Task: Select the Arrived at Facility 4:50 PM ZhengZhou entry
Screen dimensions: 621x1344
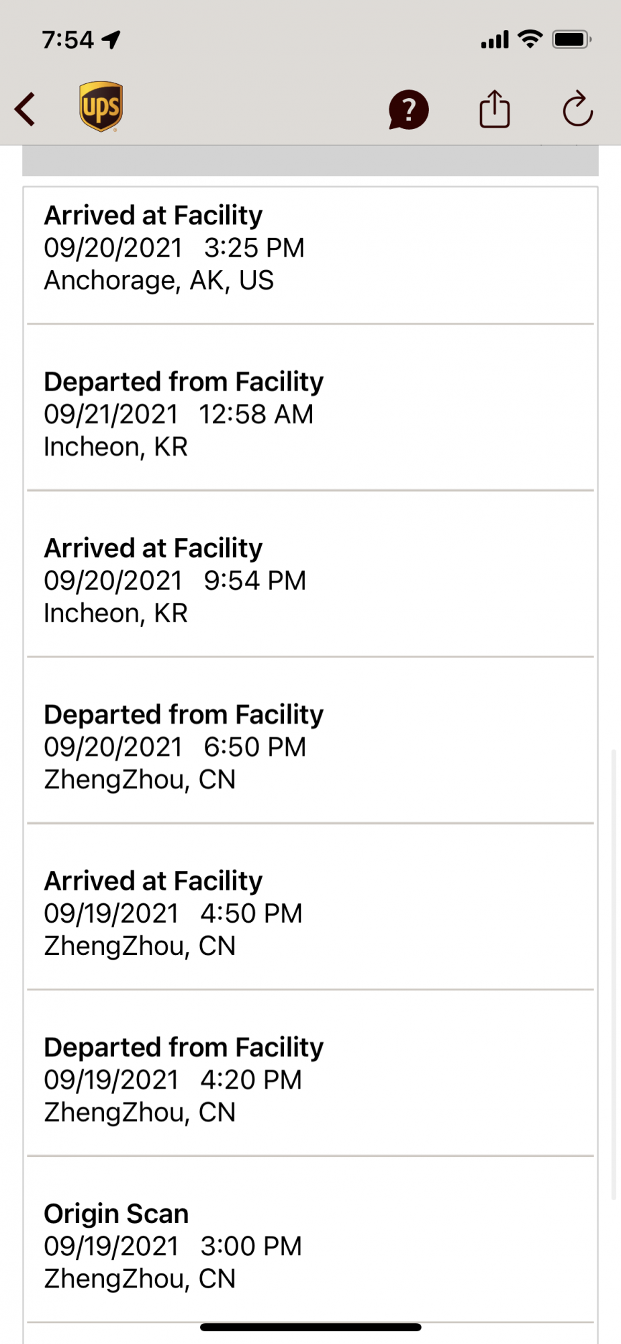Action: pos(309,913)
